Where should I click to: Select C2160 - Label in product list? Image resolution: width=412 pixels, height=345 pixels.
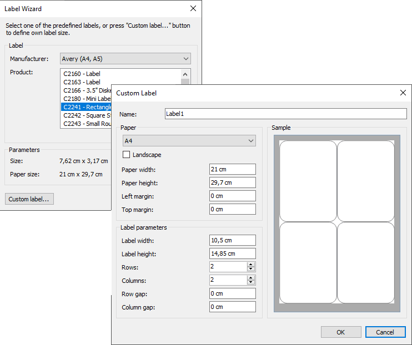(121, 74)
